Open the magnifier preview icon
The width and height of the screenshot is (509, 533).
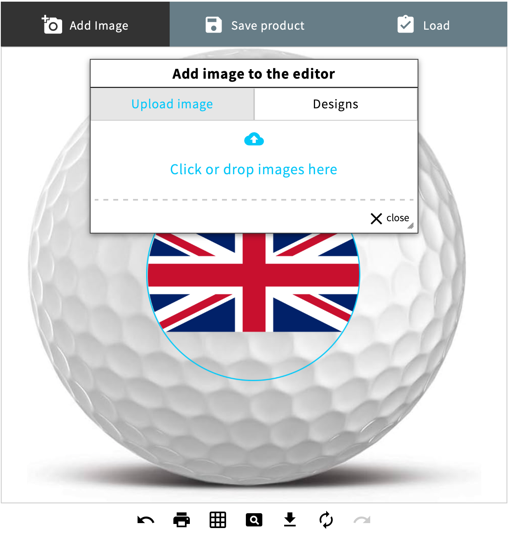(254, 520)
